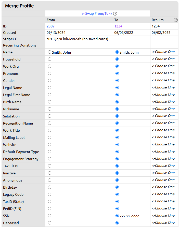Screen dimensions: 180x227
Task: Choose From radio for Legacy Code
Action: tap(50, 194)
